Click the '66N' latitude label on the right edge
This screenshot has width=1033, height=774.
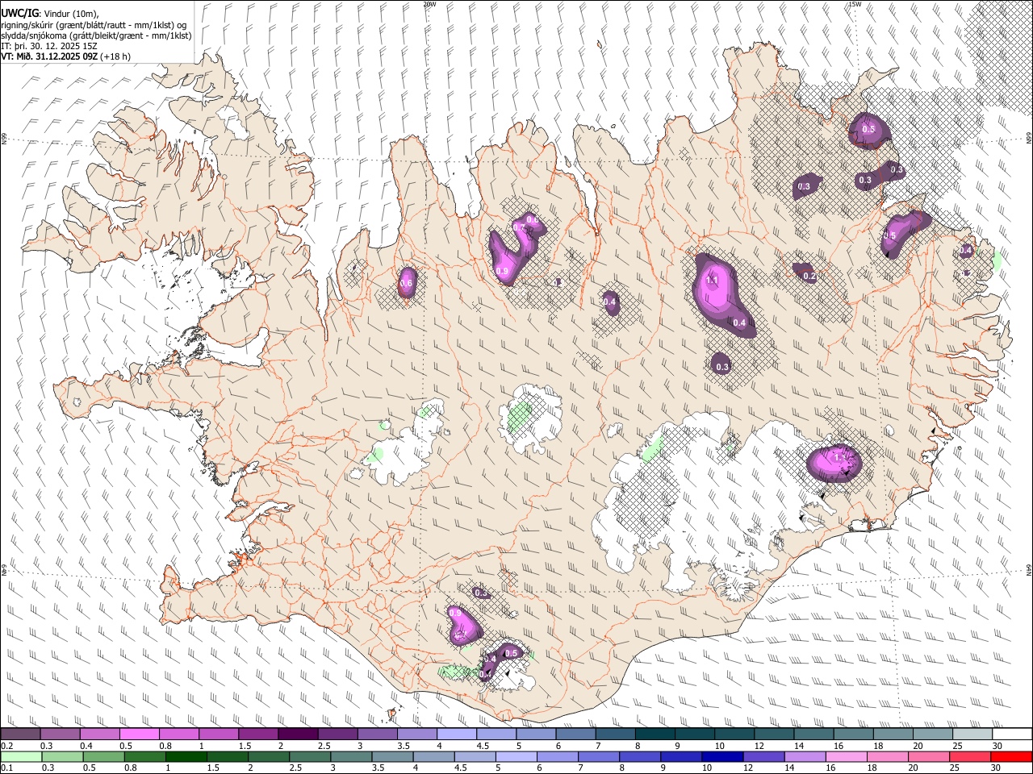(1029, 139)
